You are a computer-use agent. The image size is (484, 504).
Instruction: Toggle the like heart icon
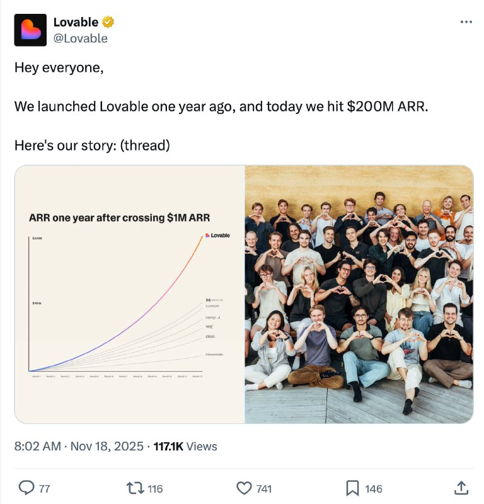(244, 488)
